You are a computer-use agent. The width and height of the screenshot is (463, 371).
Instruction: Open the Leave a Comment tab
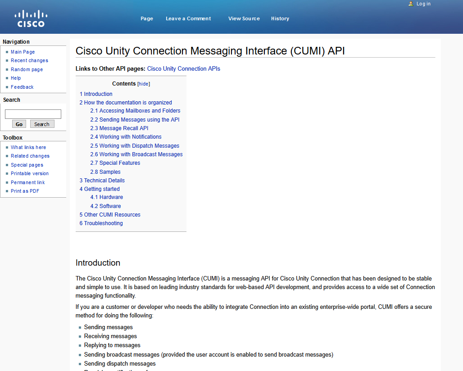pos(188,18)
